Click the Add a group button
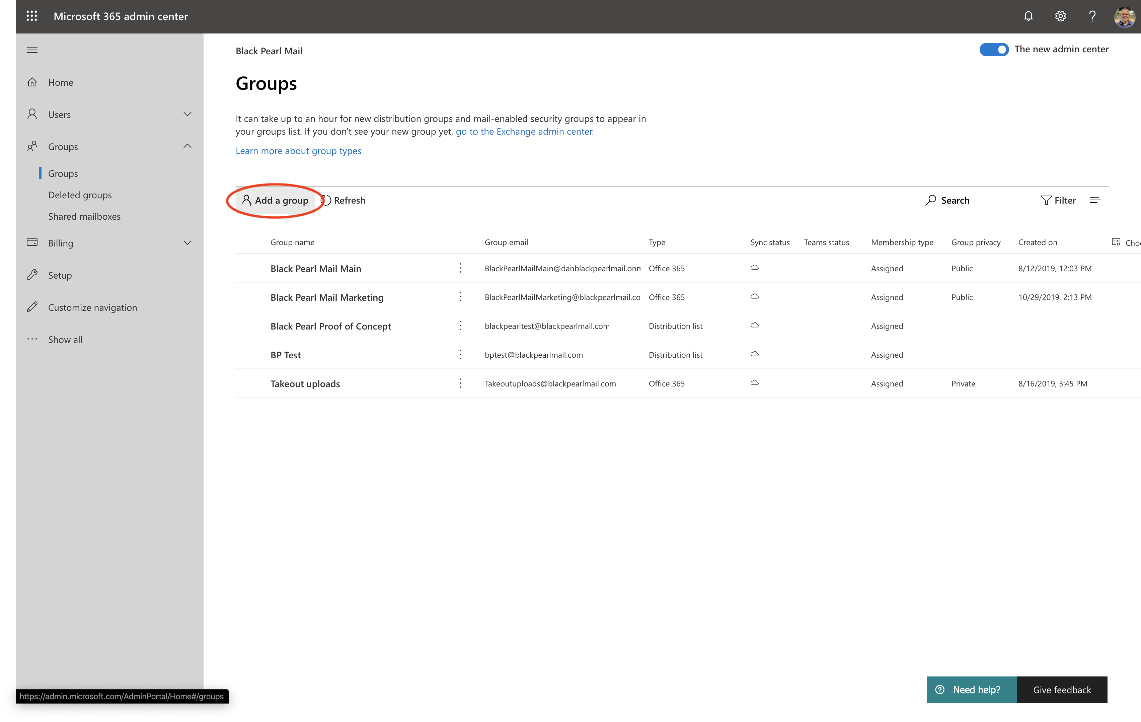The image size is (1141, 722). [275, 200]
